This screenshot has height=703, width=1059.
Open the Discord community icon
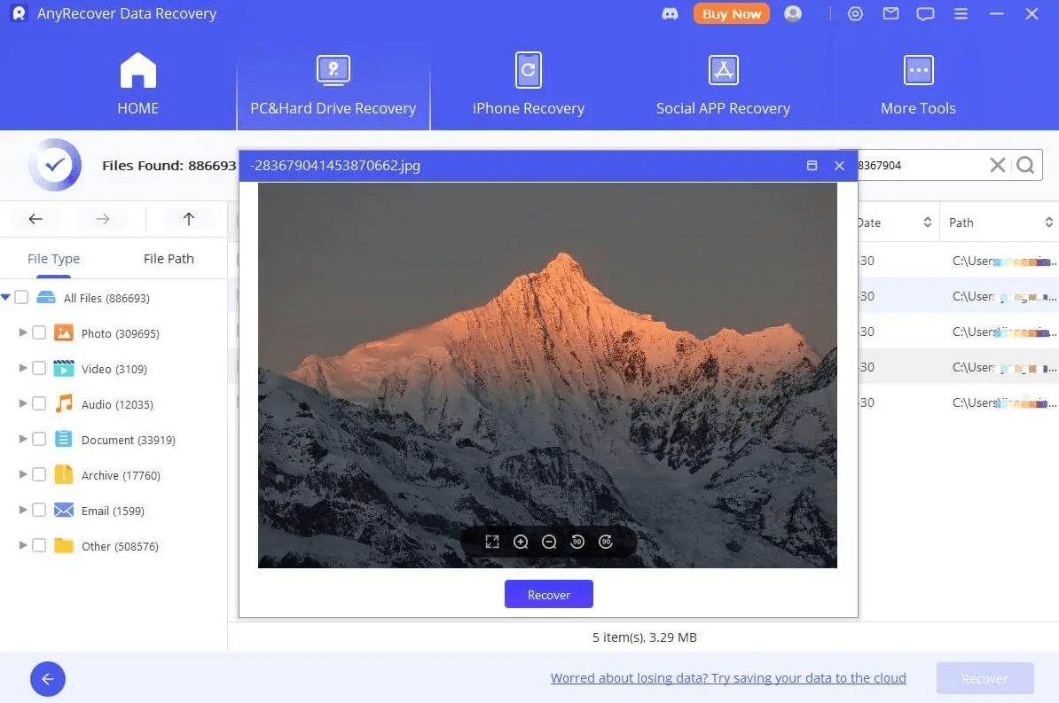click(671, 14)
